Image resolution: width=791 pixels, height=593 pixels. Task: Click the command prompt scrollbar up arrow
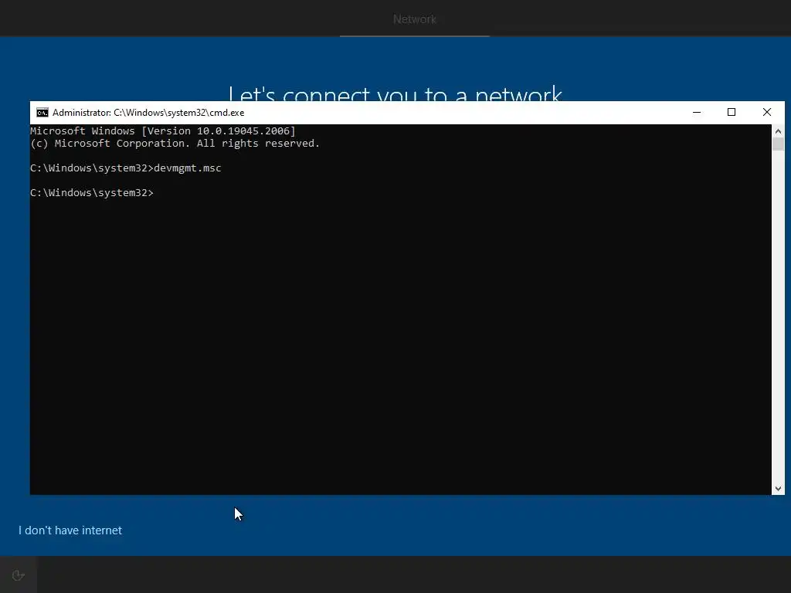tap(778, 131)
